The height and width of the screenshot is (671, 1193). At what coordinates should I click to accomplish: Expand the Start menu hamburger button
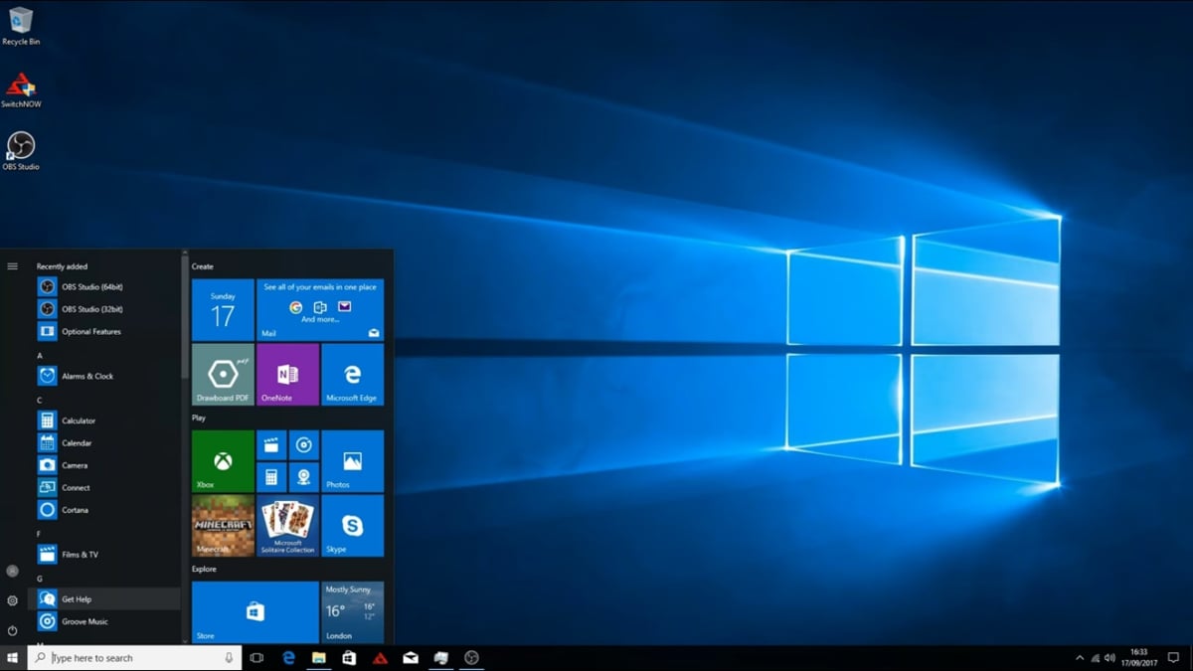[x=13, y=265]
